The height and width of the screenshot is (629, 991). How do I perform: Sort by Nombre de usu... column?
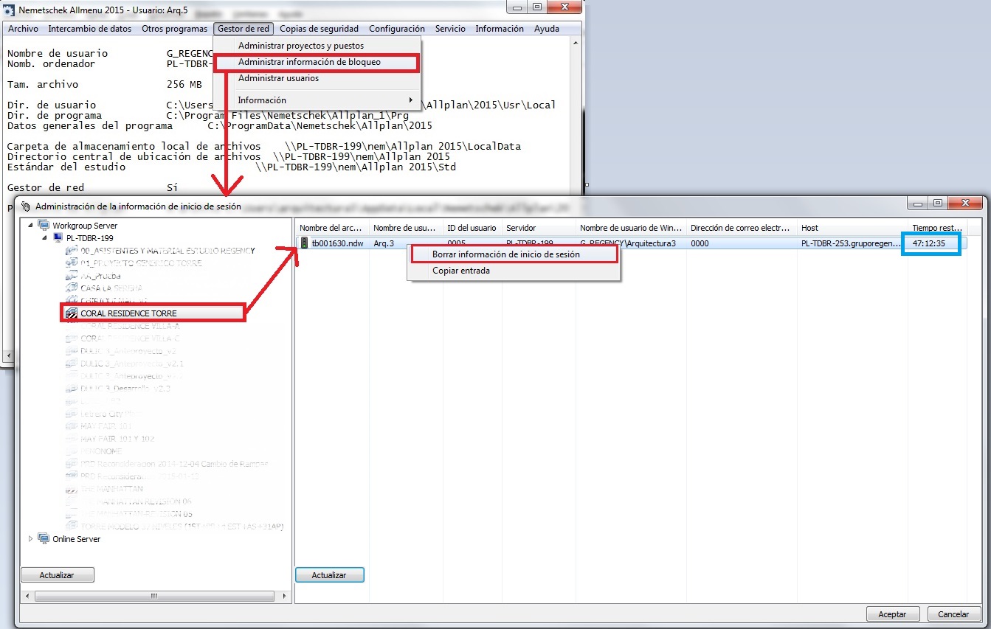pos(406,228)
